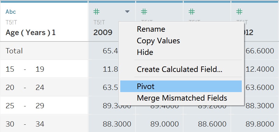Select the 25 - 29 age group cell

(25, 106)
